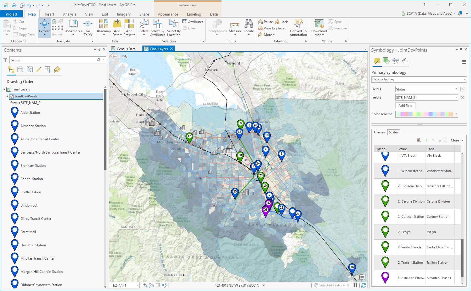Click the Full Extent globe icon
Screen dimensions: 471x291
point(54,22)
